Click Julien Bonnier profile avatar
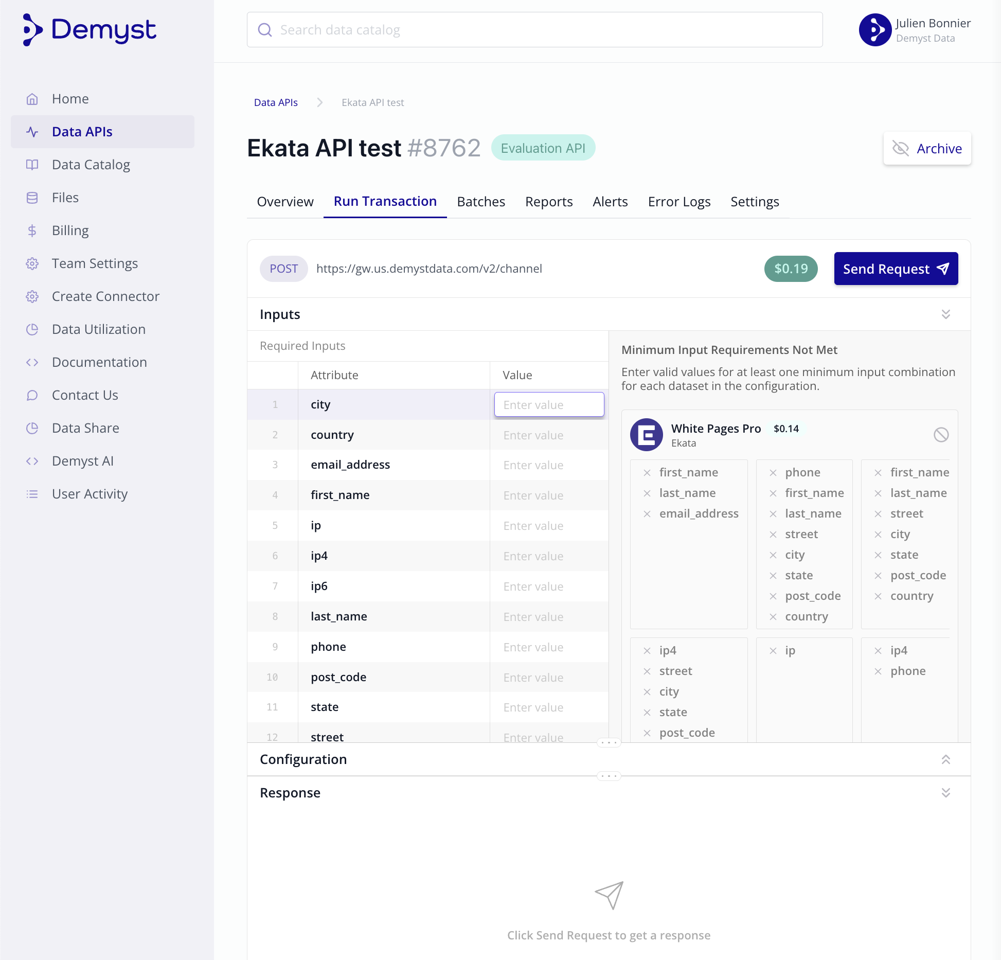 (874, 30)
